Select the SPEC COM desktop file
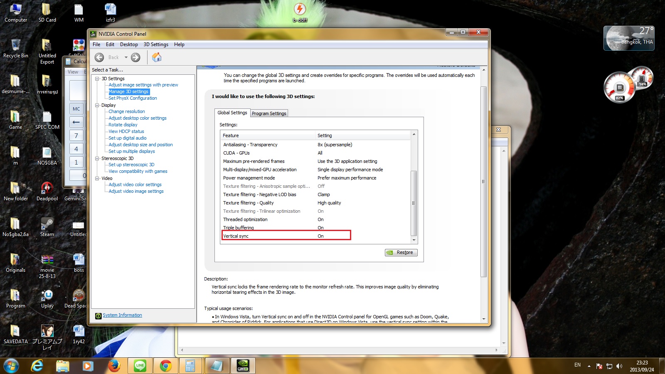The height and width of the screenshot is (374, 665). (47, 120)
